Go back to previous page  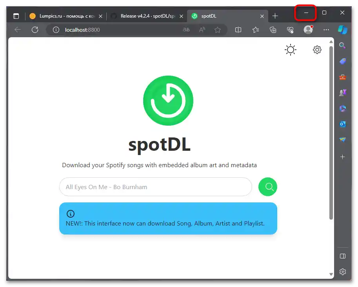(x=18, y=30)
